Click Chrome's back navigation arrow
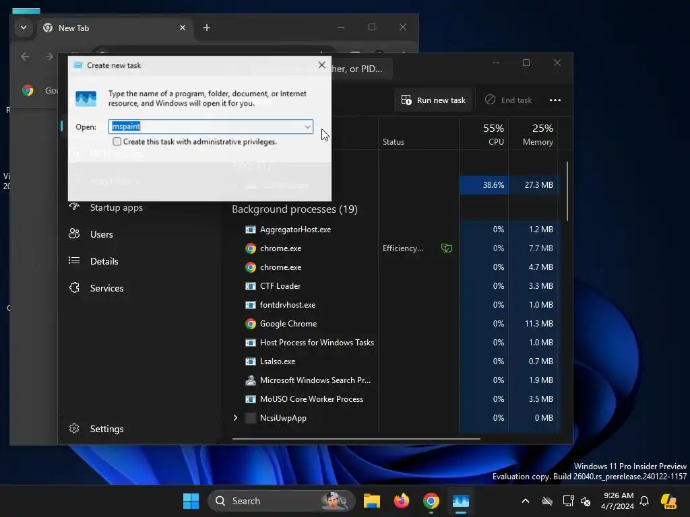 [x=25, y=57]
